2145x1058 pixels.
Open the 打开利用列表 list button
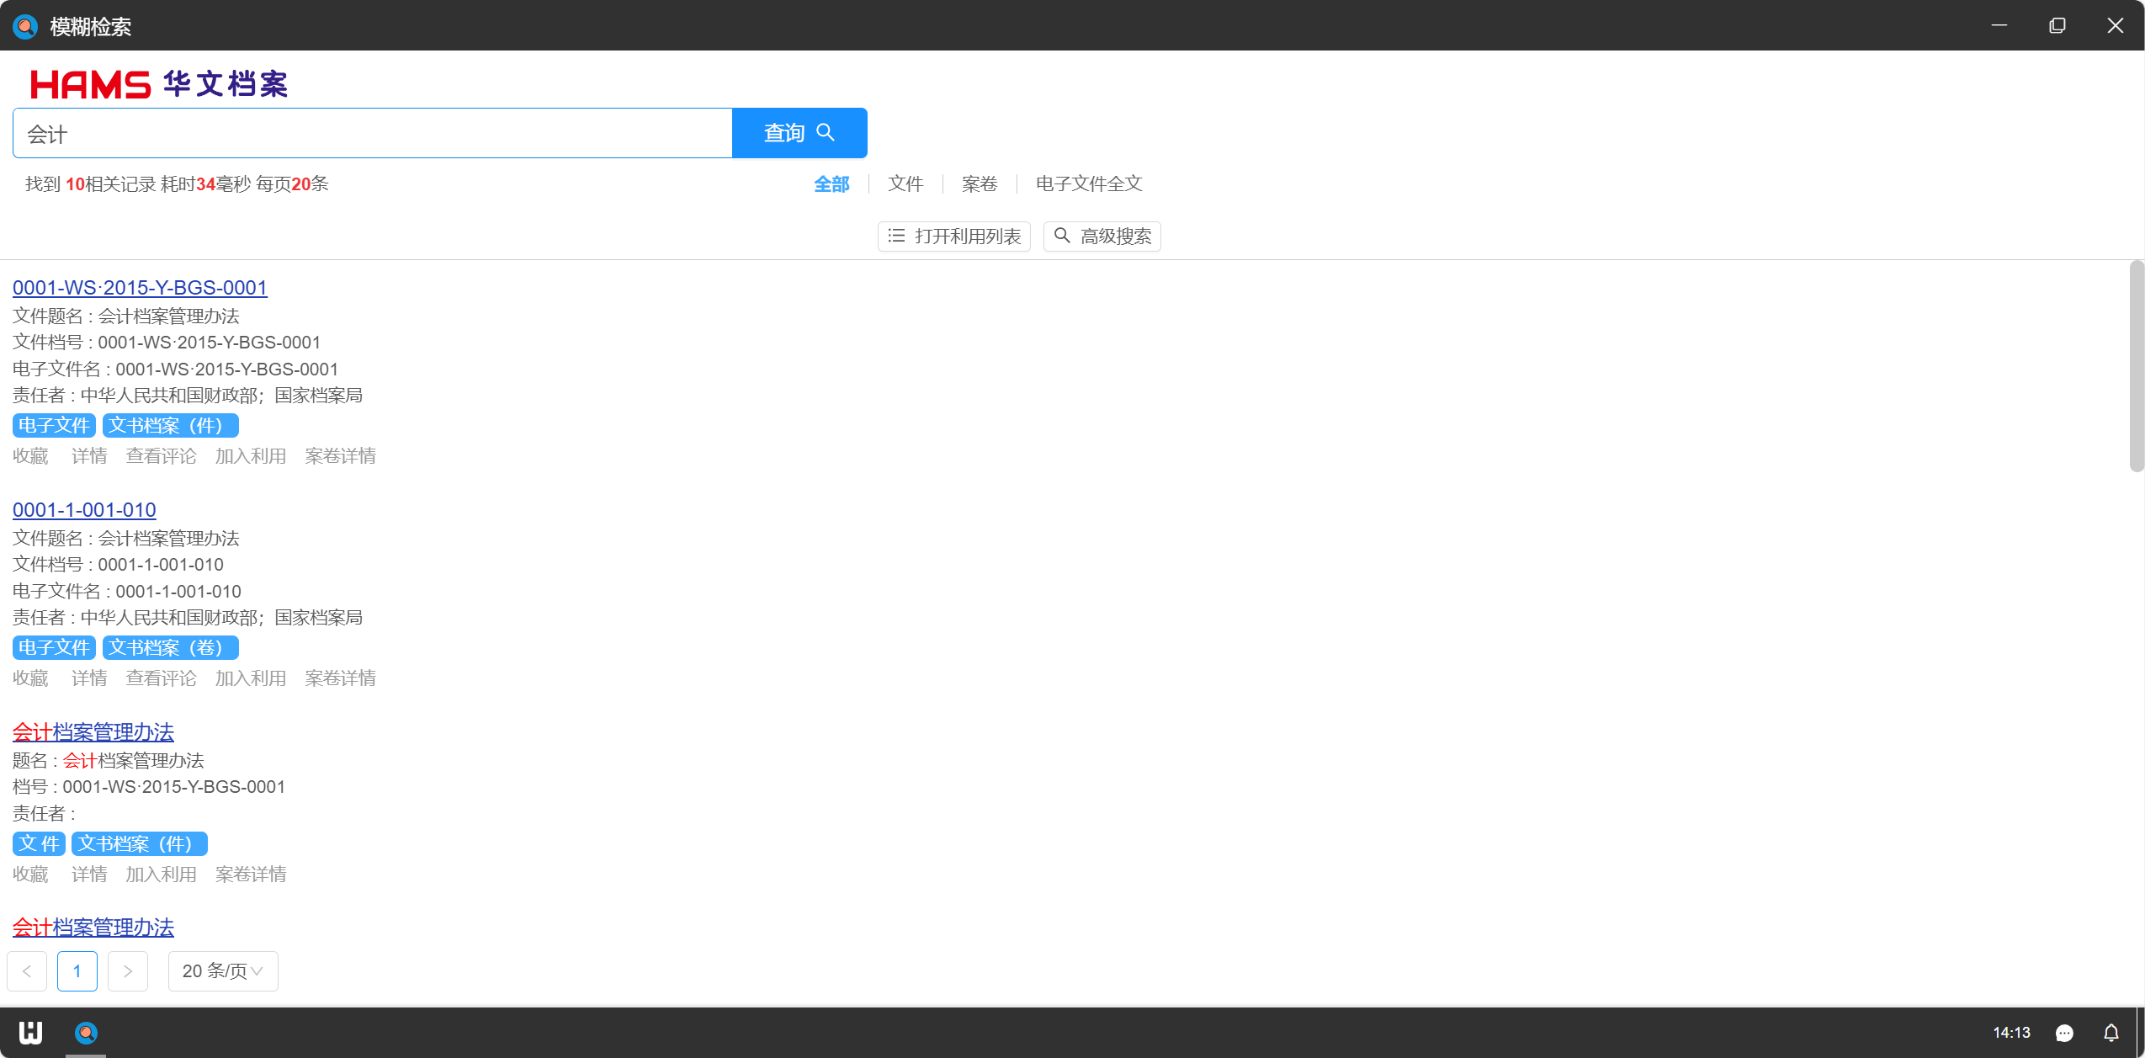point(954,237)
